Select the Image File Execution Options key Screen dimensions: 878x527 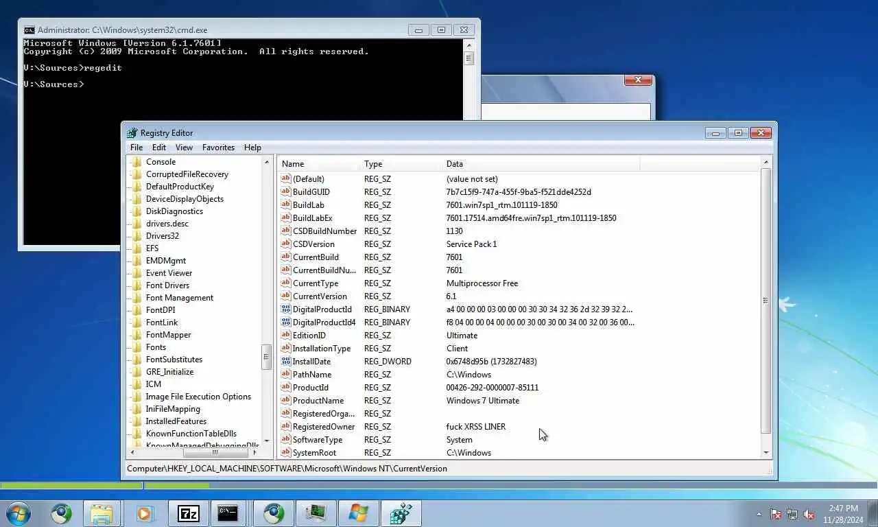click(x=198, y=397)
